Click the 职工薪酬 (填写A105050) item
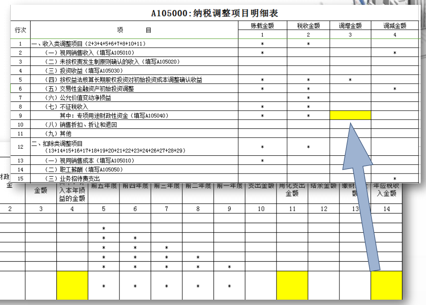This screenshot has height=305, width=426. (83, 170)
